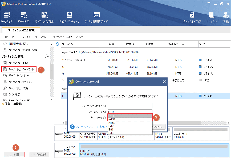Image resolution: width=231 pixels, height=164 pixels.
Task: Select the E:(NTFS) 600.0 GB block
Action: 154,151
